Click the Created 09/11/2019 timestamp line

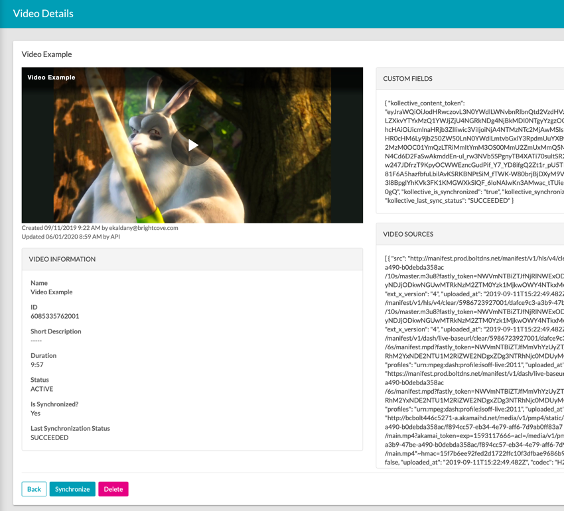click(x=100, y=228)
